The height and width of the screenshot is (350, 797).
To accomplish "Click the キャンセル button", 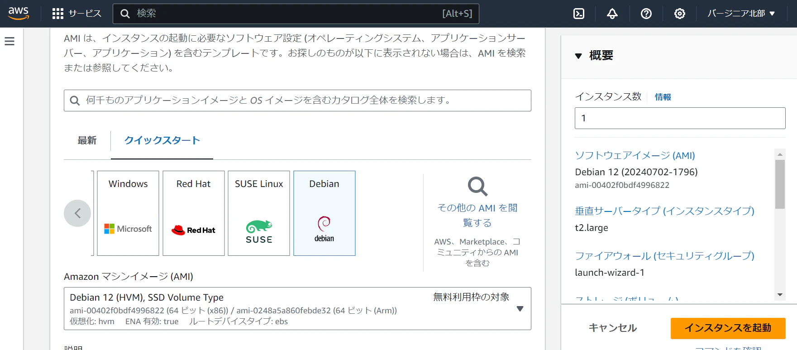I will pos(613,328).
